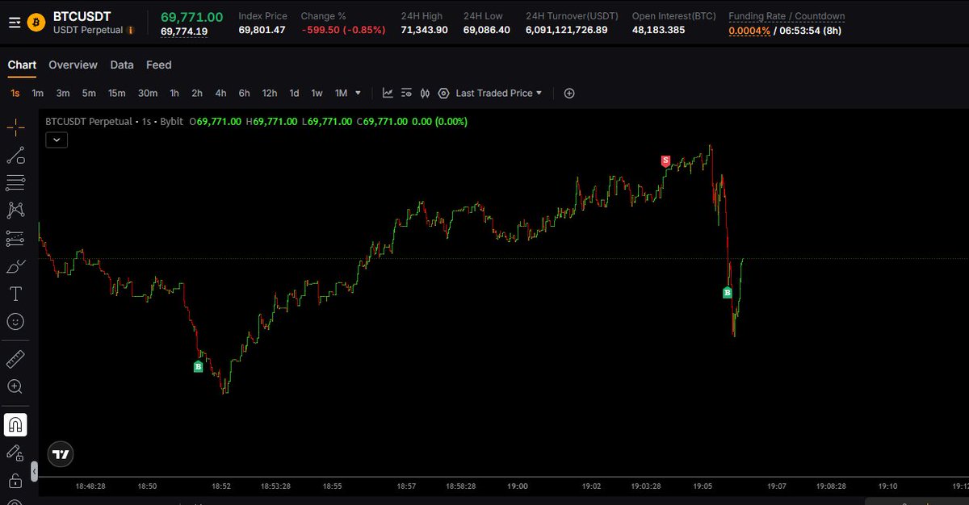The height and width of the screenshot is (505, 969).
Task: Click the 69,774.19 mark price
Action: [x=184, y=31]
